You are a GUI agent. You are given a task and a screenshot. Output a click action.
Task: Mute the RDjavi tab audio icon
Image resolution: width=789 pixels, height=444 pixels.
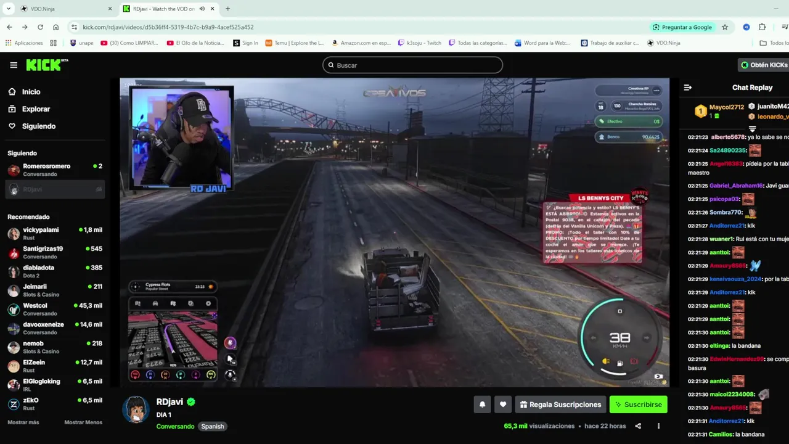202,9
